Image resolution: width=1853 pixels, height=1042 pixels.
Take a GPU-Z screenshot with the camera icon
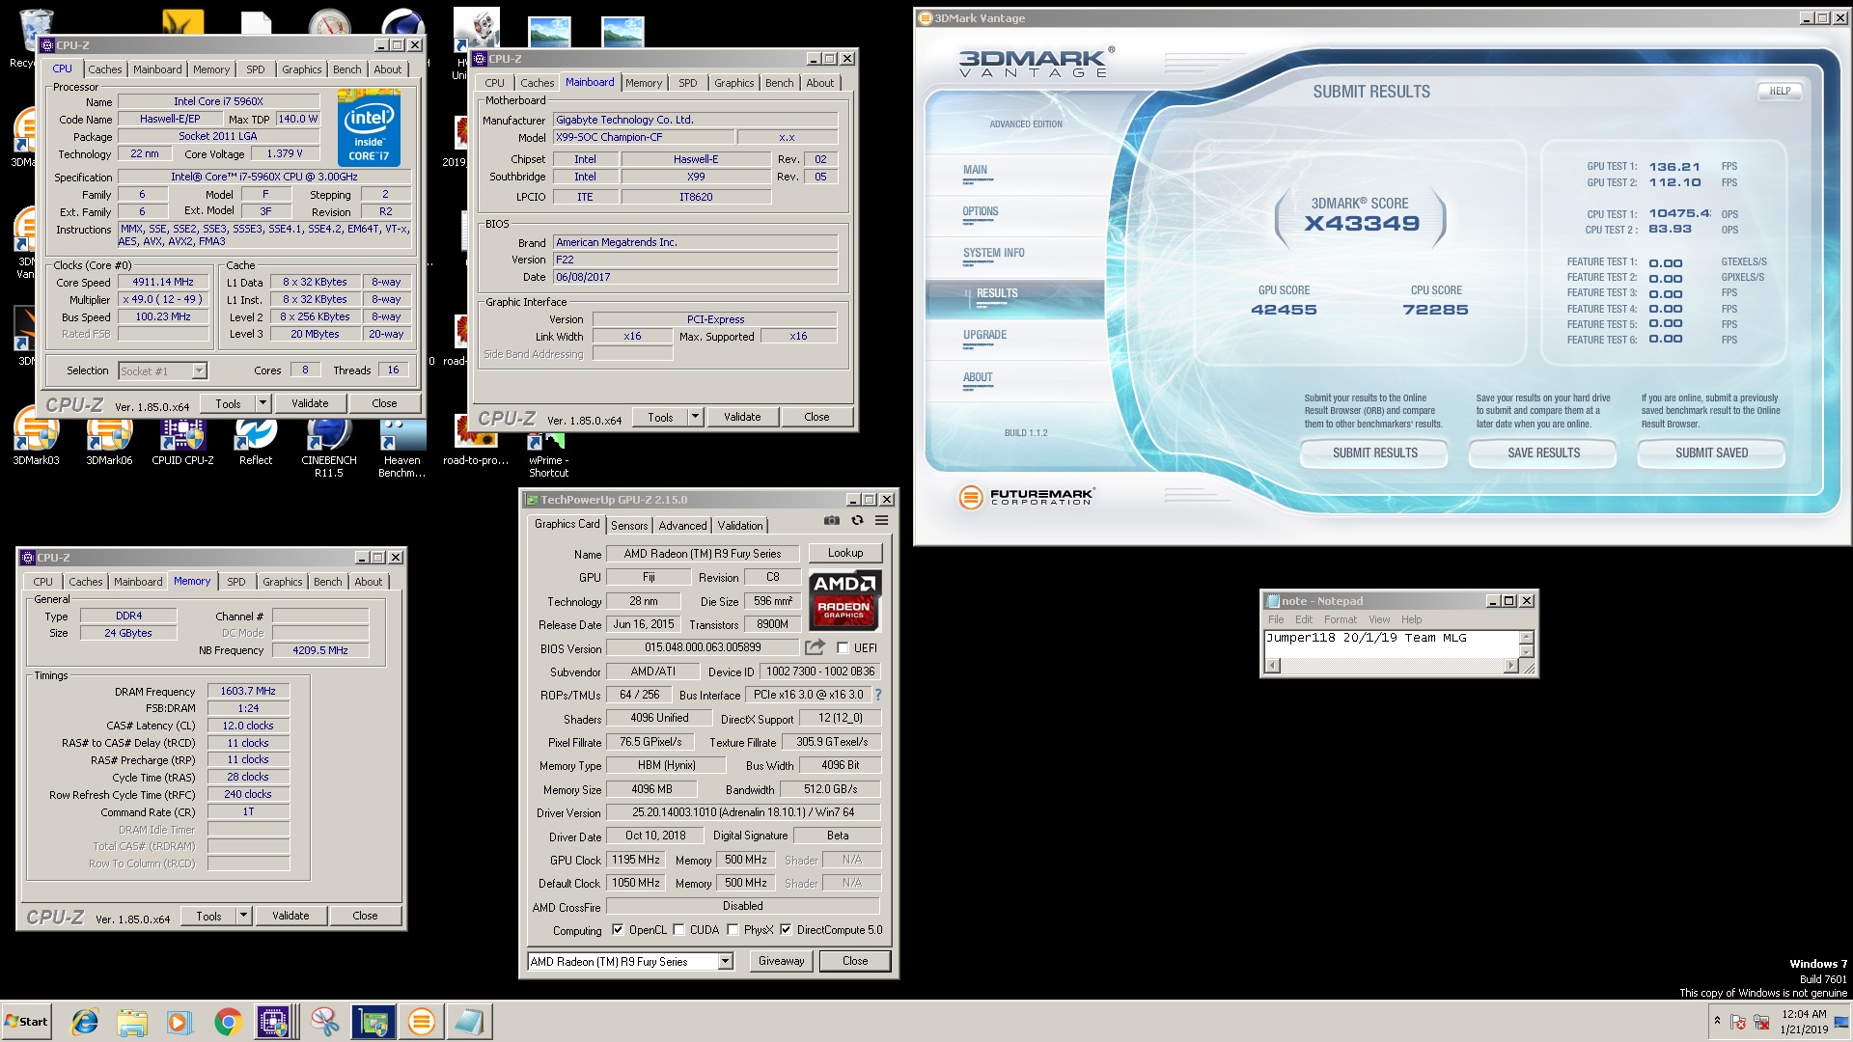[x=832, y=521]
